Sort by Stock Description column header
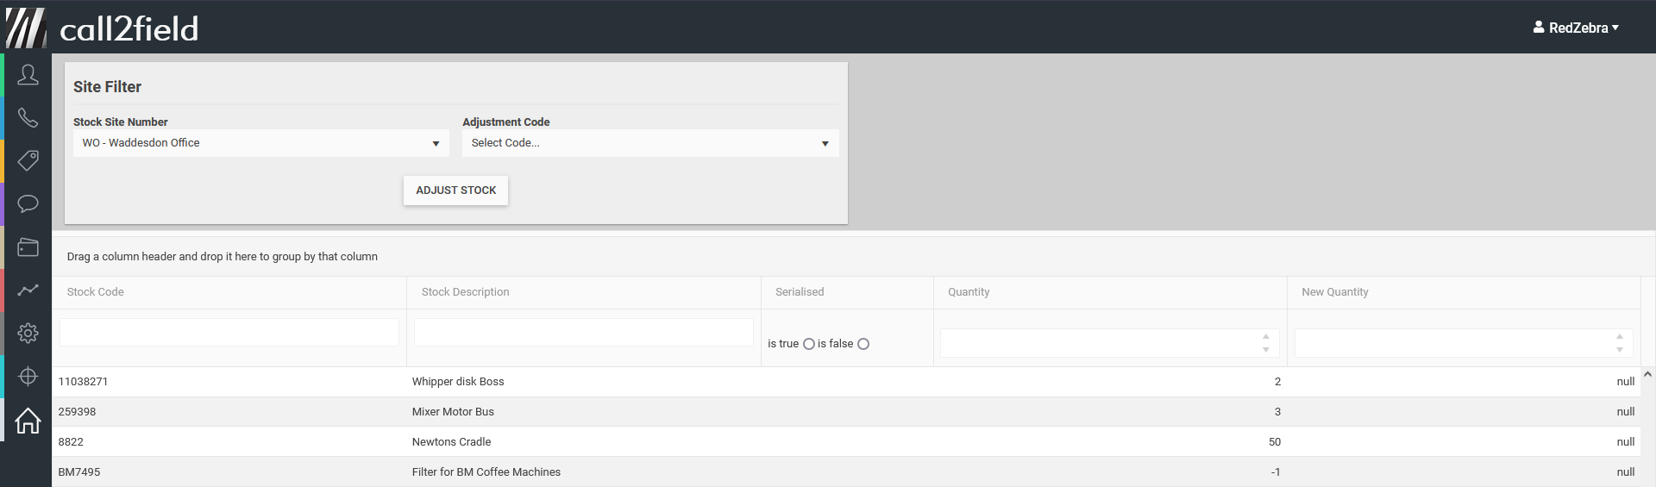Screen dimensions: 1656x487 point(465,292)
